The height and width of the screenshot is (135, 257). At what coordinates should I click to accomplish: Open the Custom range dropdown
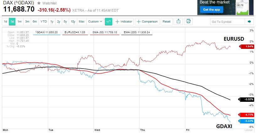(95, 22)
